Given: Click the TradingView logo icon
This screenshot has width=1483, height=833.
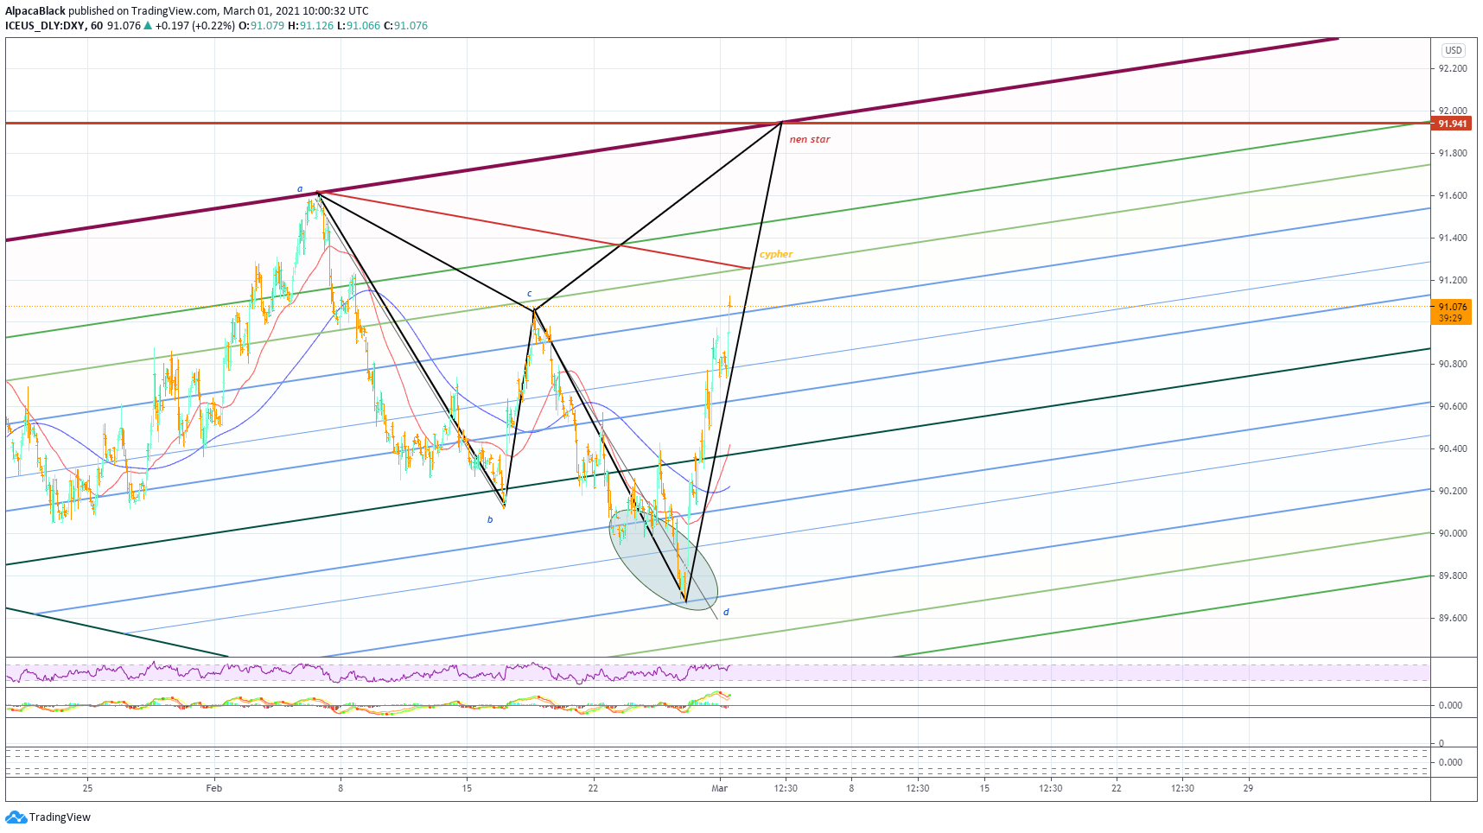Looking at the screenshot, I should pyautogui.click(x=16, y=817).
